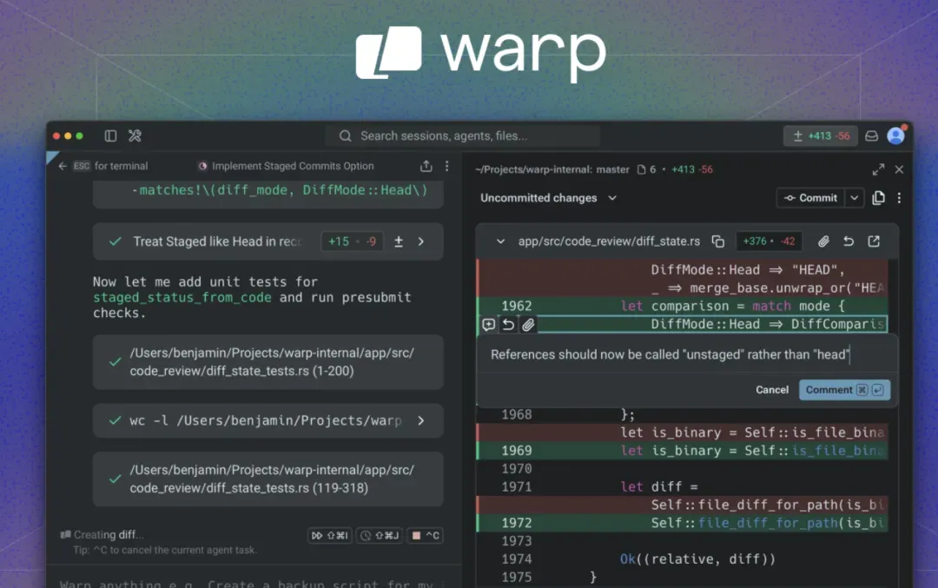The width and height of the screenshot is (938, 588).
Task: Open the Uncommitted changes dropdown
Action: pyautogui.click(x=548, y=198)
